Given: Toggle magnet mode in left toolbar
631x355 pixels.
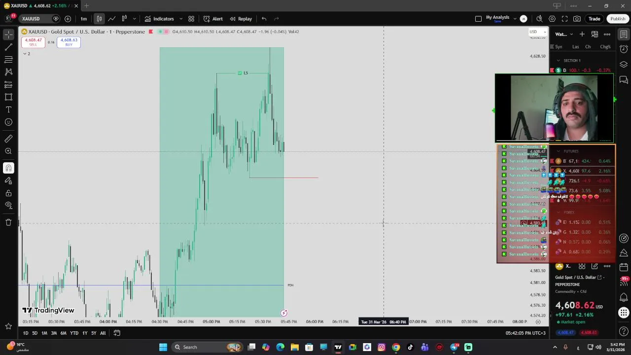Looking at the screenshot, I should point(8,168).
